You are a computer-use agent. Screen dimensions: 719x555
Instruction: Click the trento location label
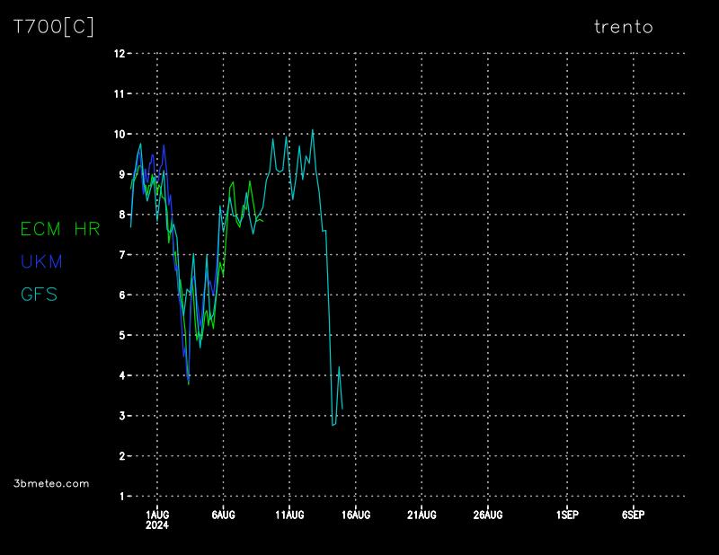coord(623,27)
